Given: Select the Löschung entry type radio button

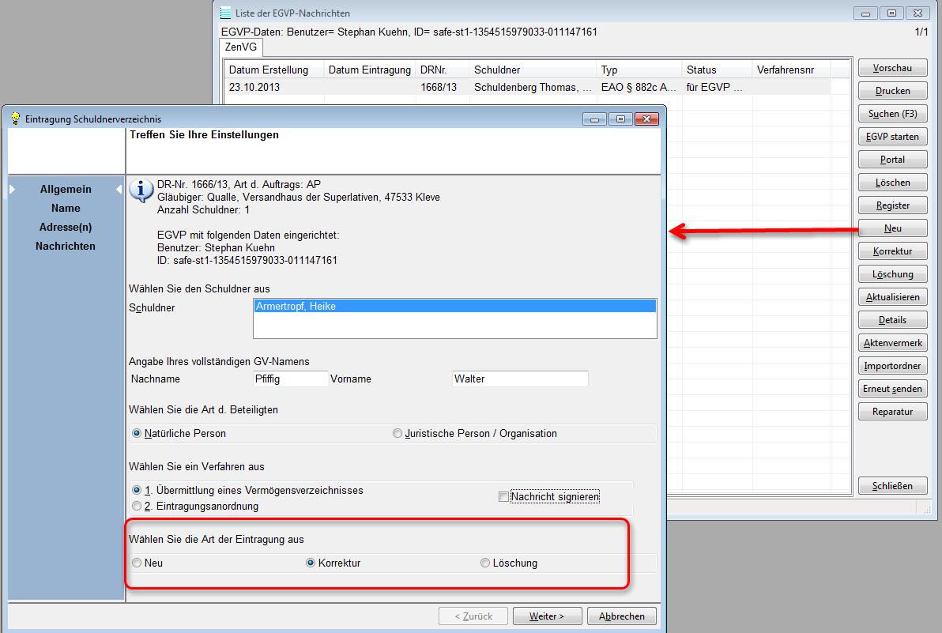Looking at the screenshot, I should tap(485, 563).
